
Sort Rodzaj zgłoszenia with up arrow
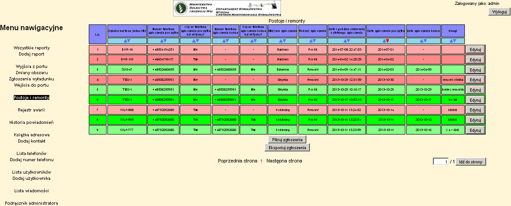click(x=311, y=41)
